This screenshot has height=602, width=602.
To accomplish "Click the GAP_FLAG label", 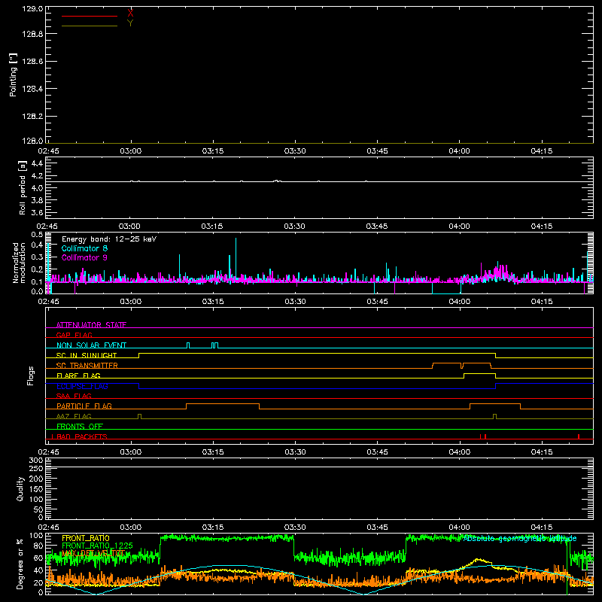I will tap(74, 335).
